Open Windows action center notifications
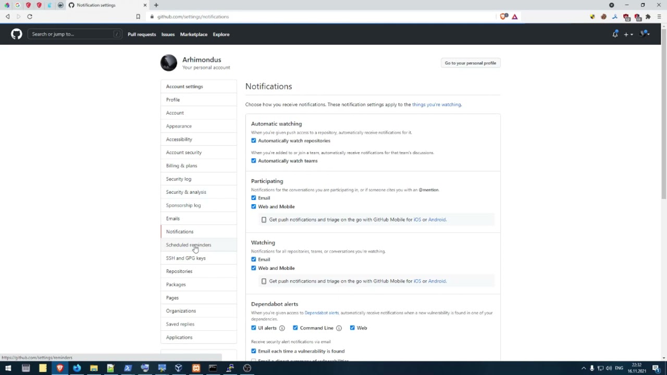The width and height of the screenshot is (667, 375). (656, 369)
